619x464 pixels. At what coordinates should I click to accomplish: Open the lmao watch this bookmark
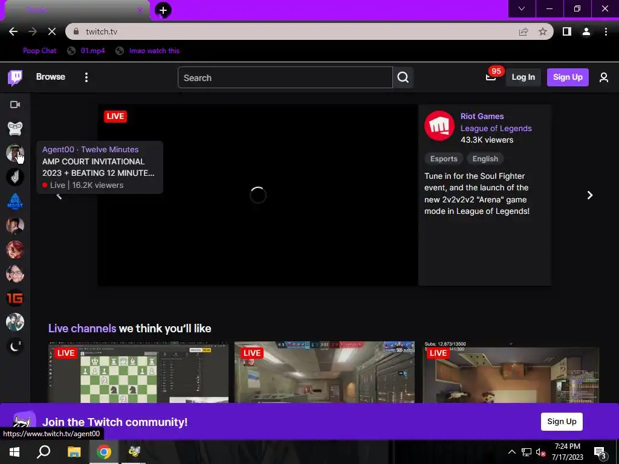[x=147, y=51]
